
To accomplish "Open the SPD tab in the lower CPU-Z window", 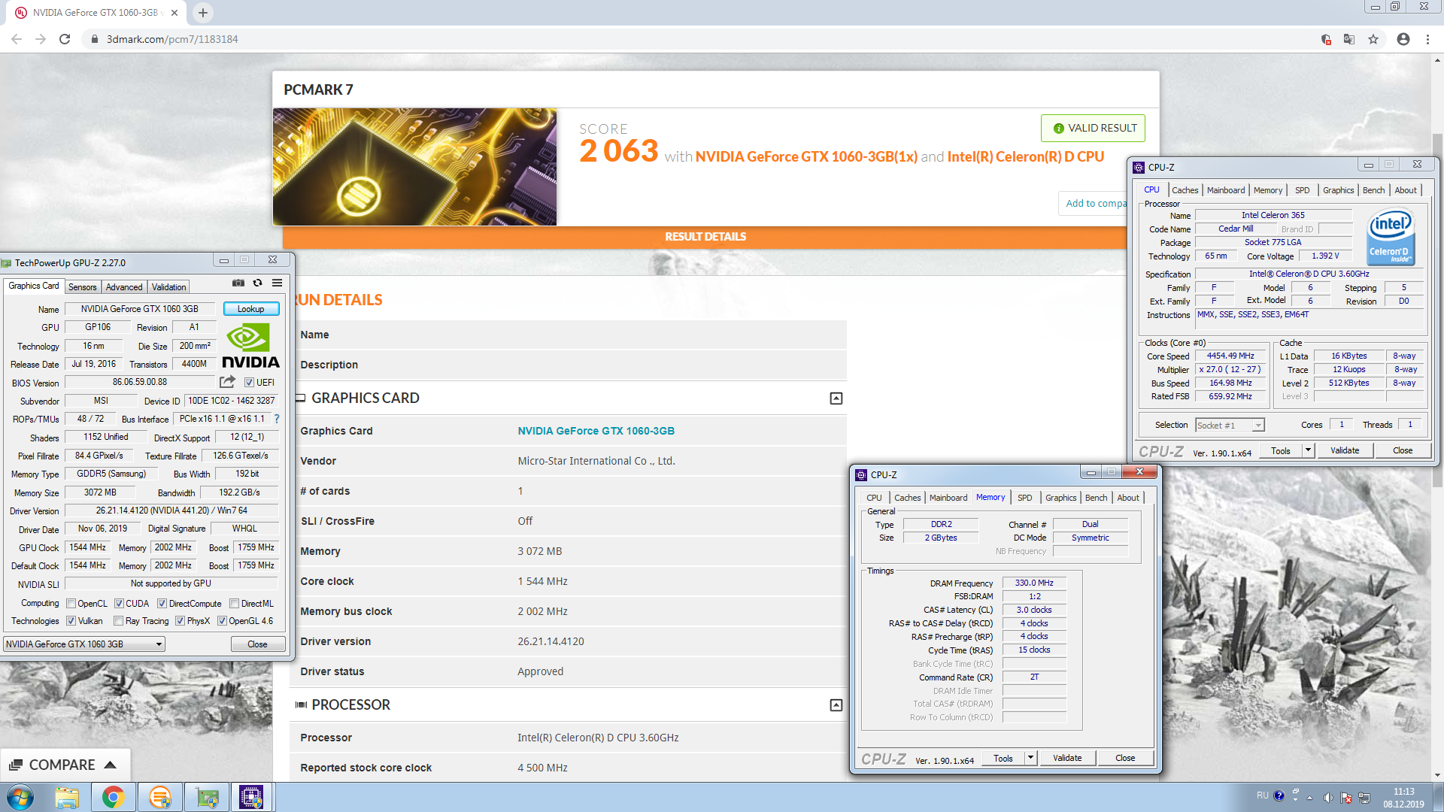I will click(x=1025, y=498).
